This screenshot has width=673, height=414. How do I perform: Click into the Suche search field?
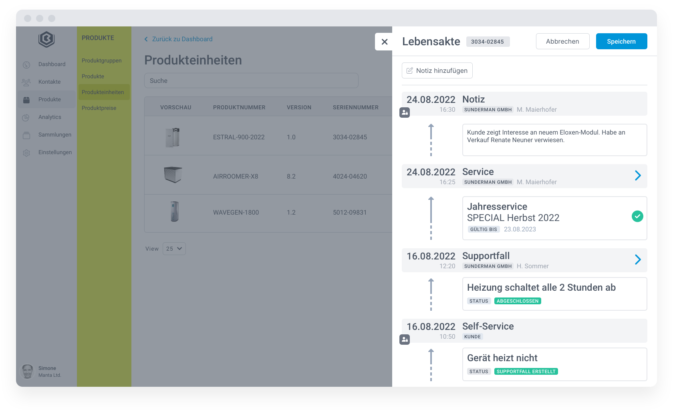point(251,80)
